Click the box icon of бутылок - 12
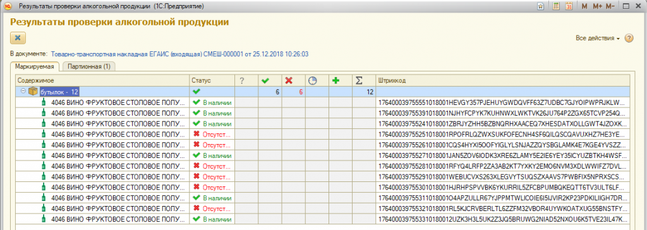647x230 pixels. [x=33, y=91]
